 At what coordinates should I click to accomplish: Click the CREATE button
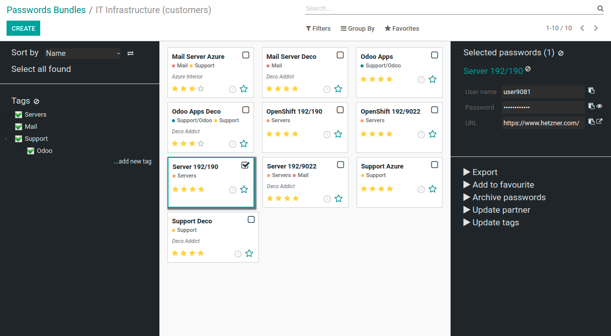pyautogui.click(x=23, y=29)
